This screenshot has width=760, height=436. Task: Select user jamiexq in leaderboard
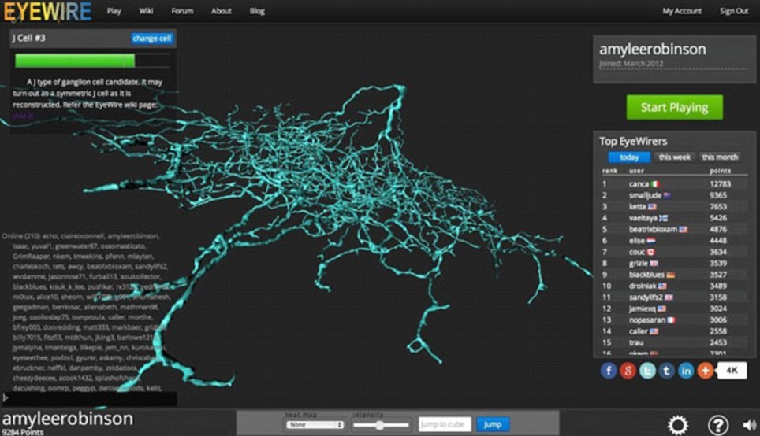click(643, 309)
